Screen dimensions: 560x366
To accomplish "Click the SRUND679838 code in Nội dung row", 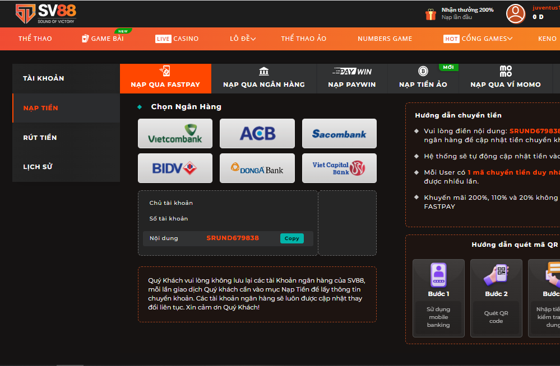I will point(233,238).
